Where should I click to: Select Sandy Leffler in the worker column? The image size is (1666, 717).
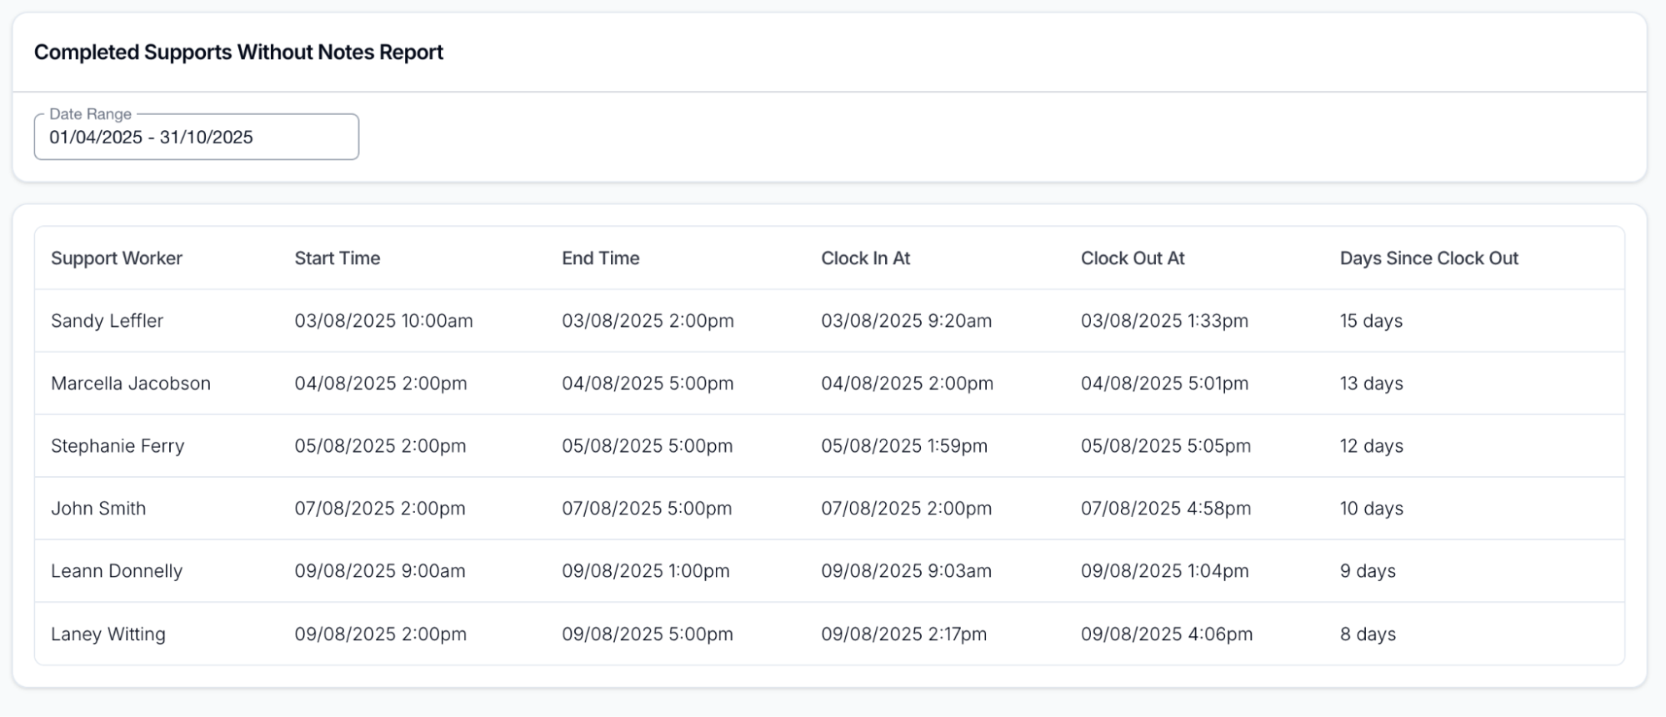coord(107,321)
